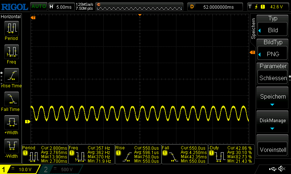This screenshot has width=291, height=174.
Task: Expand the DiskManage submenu
Action: [272, 123]
